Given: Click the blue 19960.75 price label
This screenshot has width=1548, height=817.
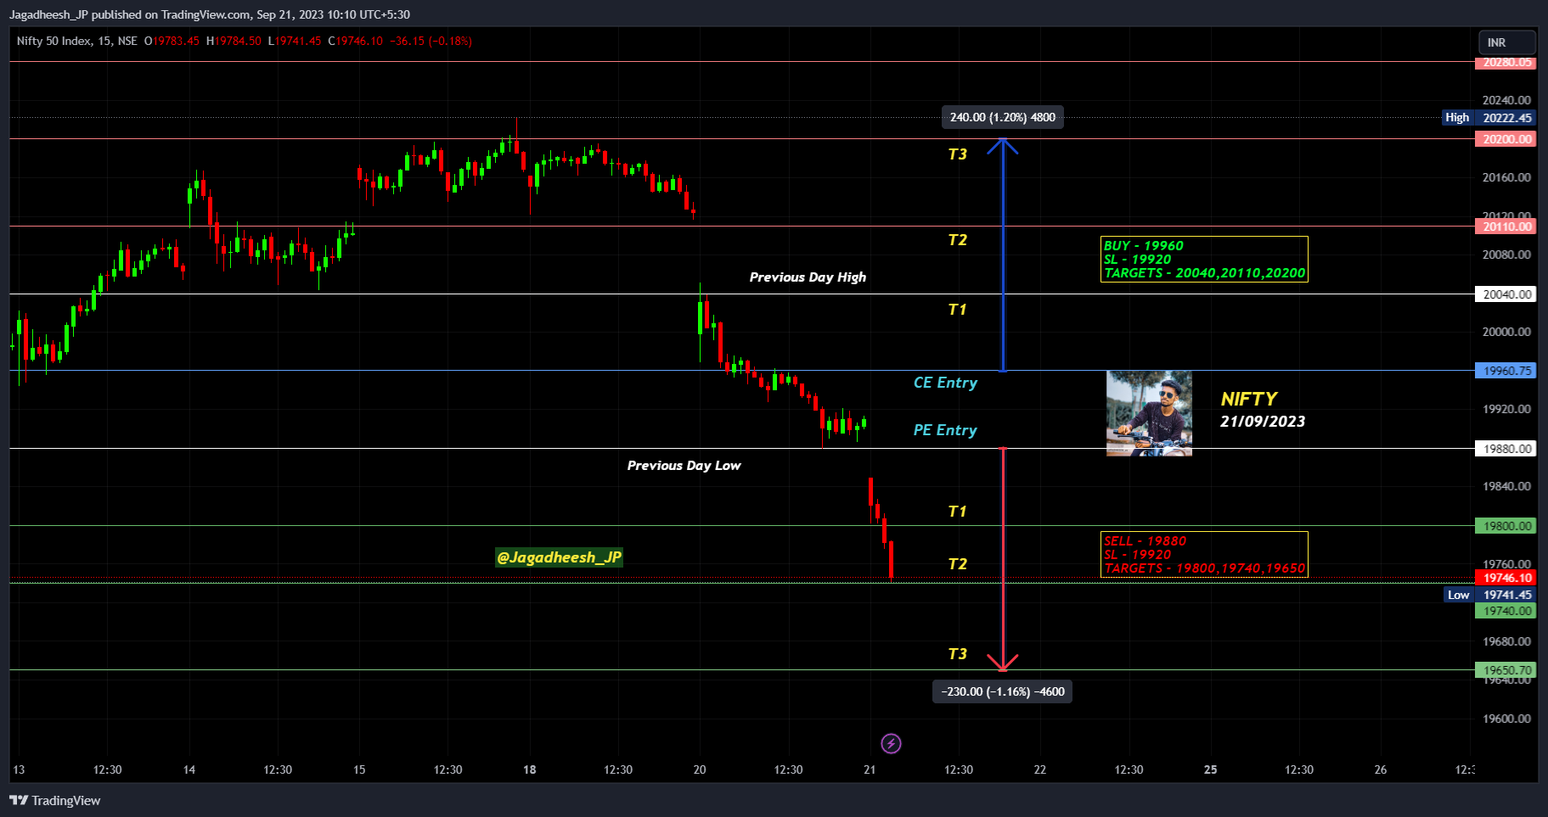Looking at the screenshot, I should (1506, 371).
